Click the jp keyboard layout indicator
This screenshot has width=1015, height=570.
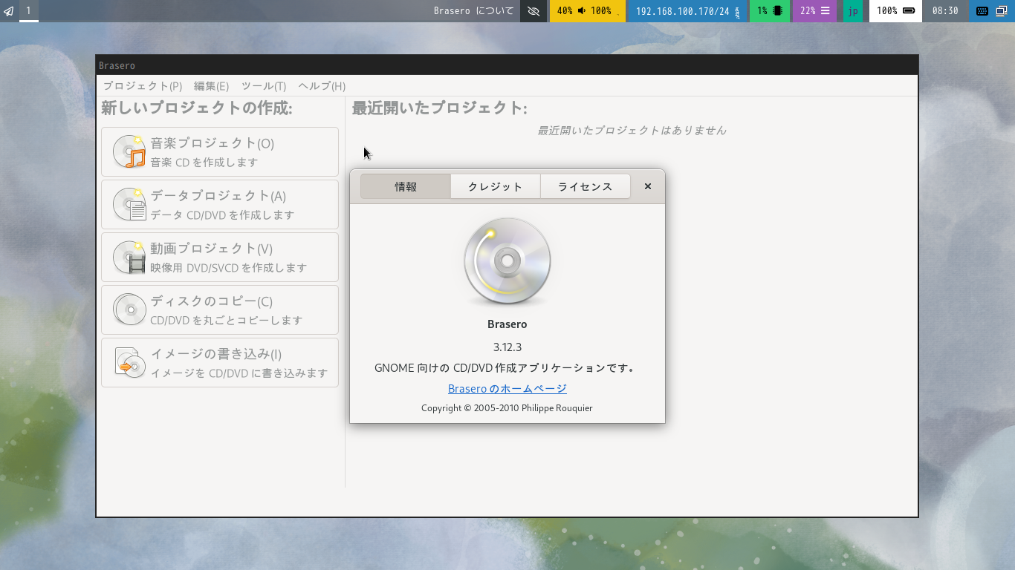coord(853,11)
